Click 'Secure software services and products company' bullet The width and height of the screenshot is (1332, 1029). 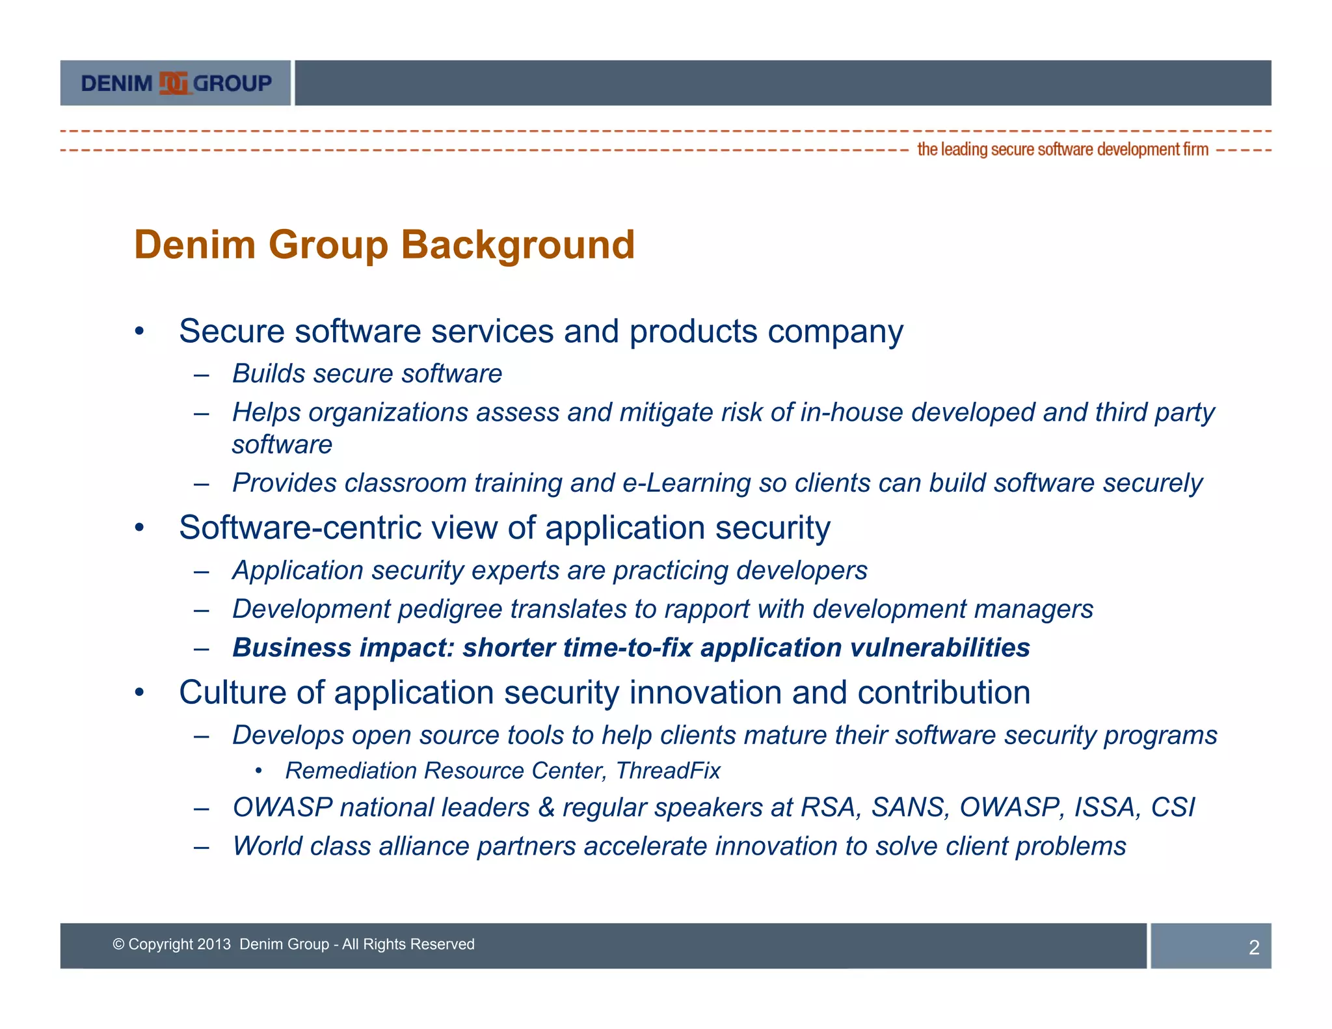click(540, 331)
